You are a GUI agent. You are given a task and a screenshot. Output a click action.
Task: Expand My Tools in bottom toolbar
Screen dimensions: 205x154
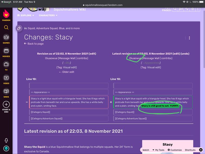click(x=158, y=150)
